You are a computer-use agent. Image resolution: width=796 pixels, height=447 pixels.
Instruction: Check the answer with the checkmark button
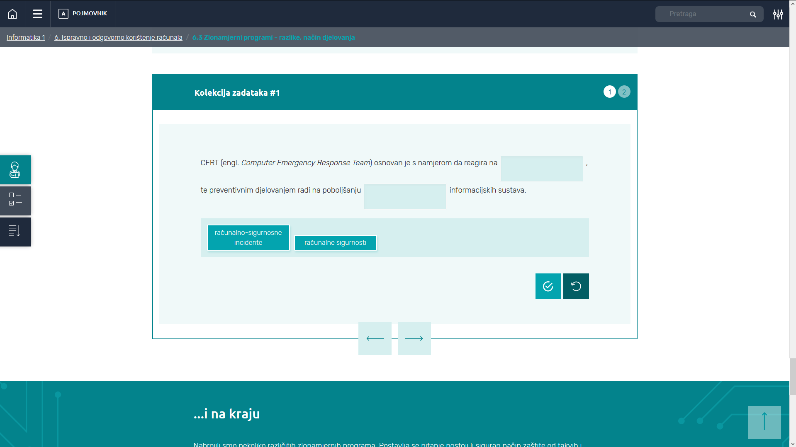[548, 286]
